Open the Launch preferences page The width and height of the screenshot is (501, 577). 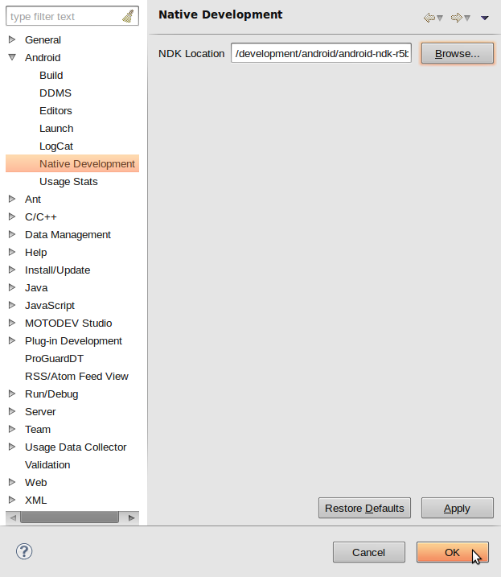coord(56,128)
